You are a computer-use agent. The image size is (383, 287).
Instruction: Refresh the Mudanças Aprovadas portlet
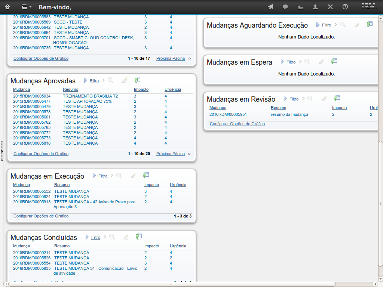pyautogui.click(x=138, y=80)
